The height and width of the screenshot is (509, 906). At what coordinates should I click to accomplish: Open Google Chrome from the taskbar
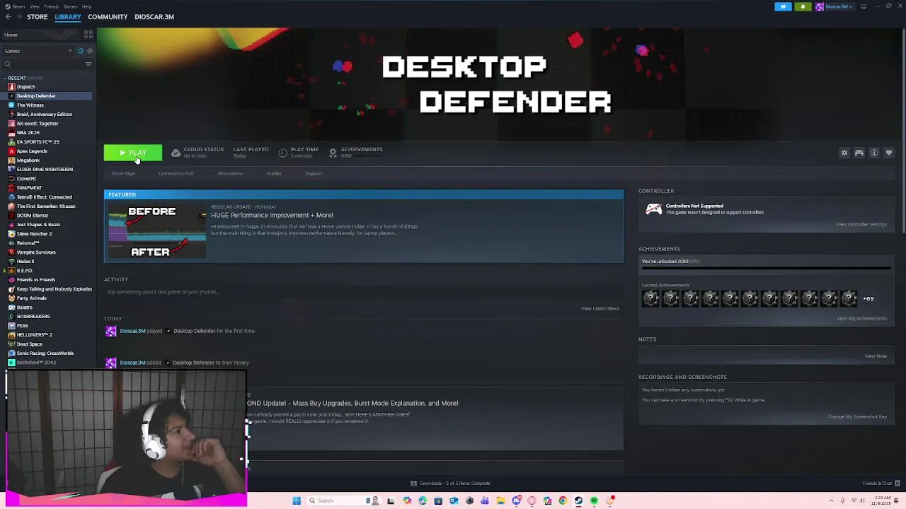coord(563,501)
